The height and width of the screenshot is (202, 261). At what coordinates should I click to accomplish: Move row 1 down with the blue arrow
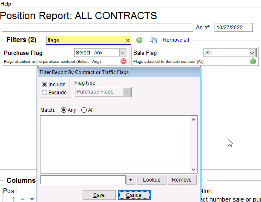(x=32, y=199)
